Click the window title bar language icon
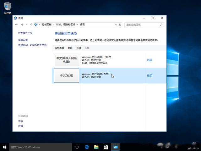 [16, 18]
